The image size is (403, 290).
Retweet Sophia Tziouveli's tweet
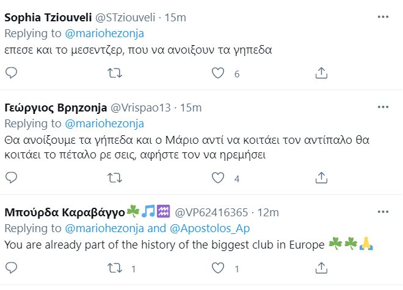click(114, 73)
